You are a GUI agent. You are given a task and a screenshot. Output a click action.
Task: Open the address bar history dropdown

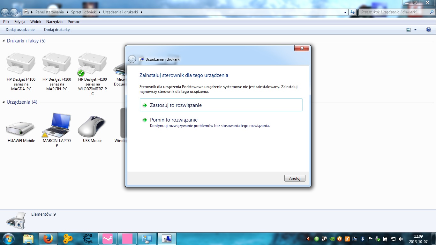click(345, 12)
